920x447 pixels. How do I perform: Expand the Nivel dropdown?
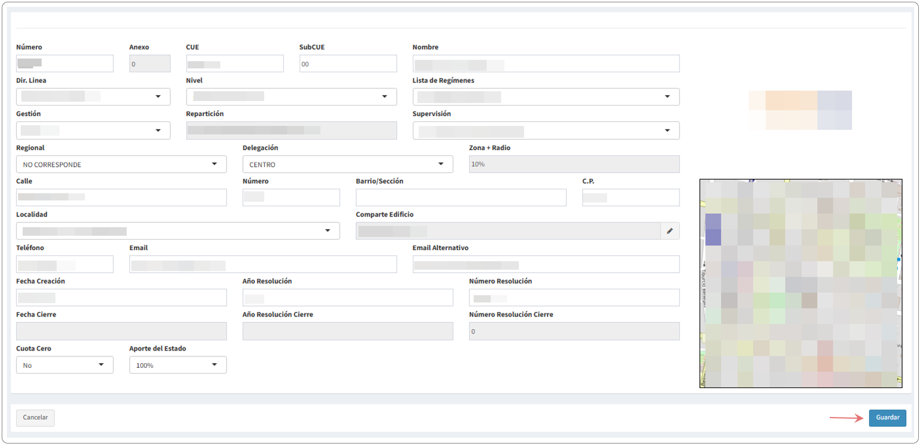(x=291, y=97)
